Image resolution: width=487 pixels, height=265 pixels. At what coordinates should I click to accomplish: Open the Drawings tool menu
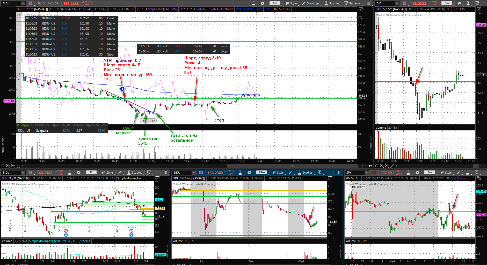[311, 3]
